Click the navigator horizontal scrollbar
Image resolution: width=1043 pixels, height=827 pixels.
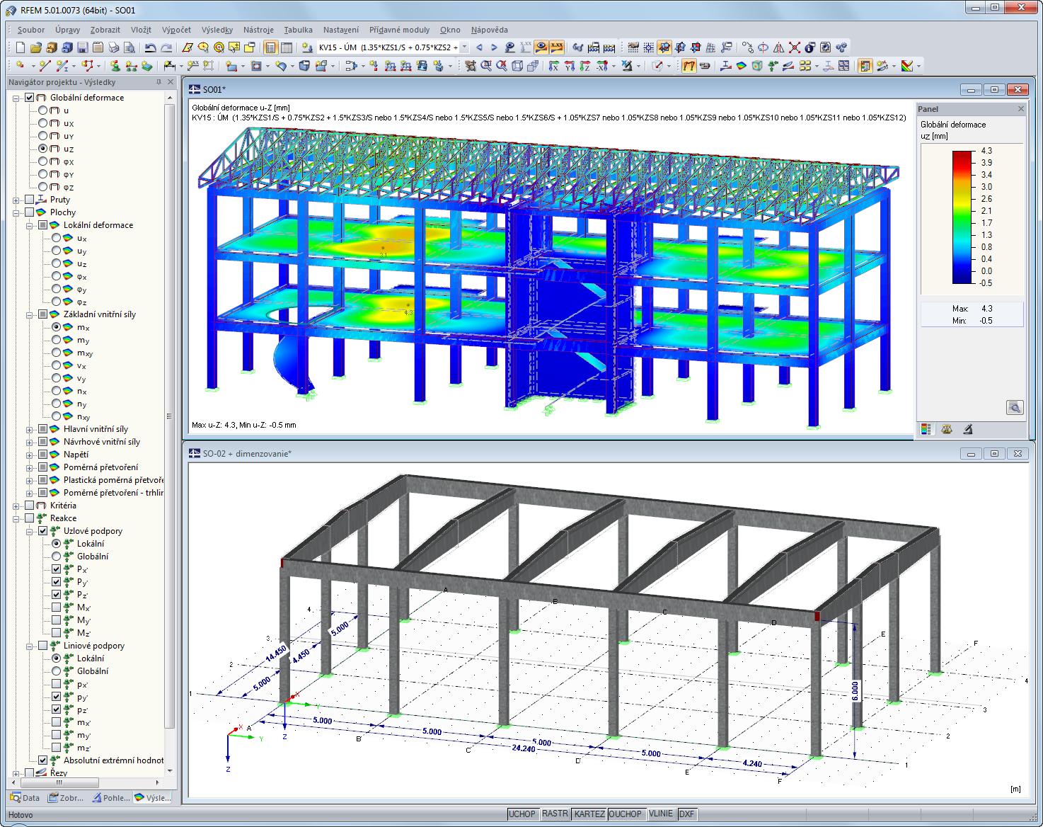(x=59, y=782)
